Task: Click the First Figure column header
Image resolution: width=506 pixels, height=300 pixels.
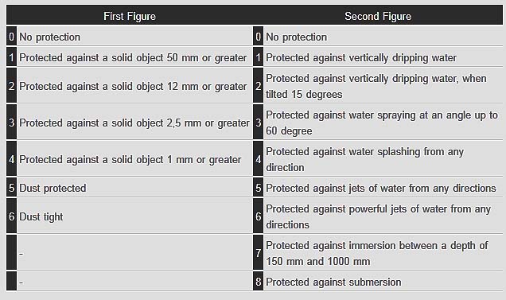Action: point(130,16)
